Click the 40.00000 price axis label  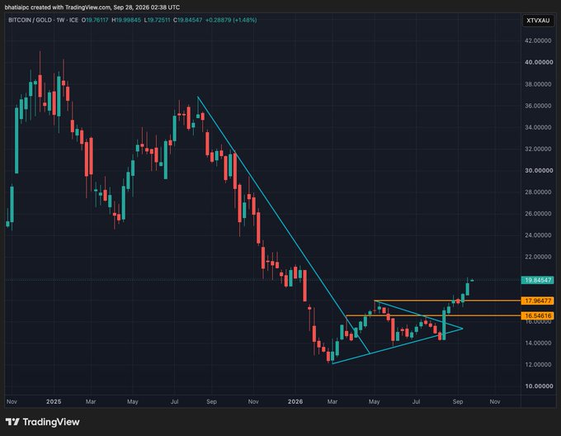tap(539, 62)
